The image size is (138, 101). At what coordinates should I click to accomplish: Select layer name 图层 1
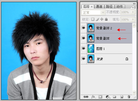pyautogui.click(x=101, y=49)
